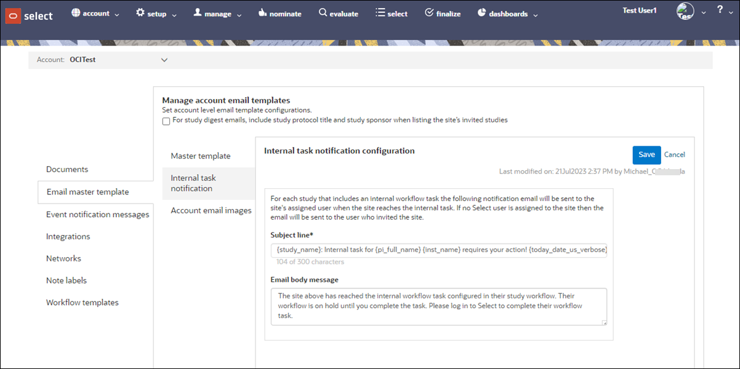Expand the setup menu chevron
Viewport: 740px width, 369px height.
click(x=174, y=15)
